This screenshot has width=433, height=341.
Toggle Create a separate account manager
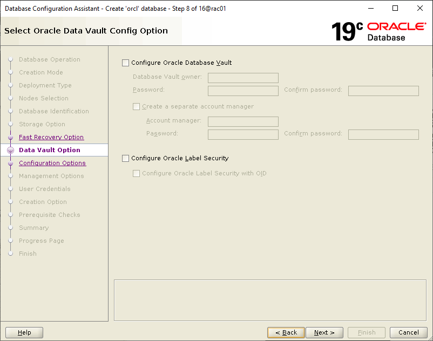(x=137, y=107)
